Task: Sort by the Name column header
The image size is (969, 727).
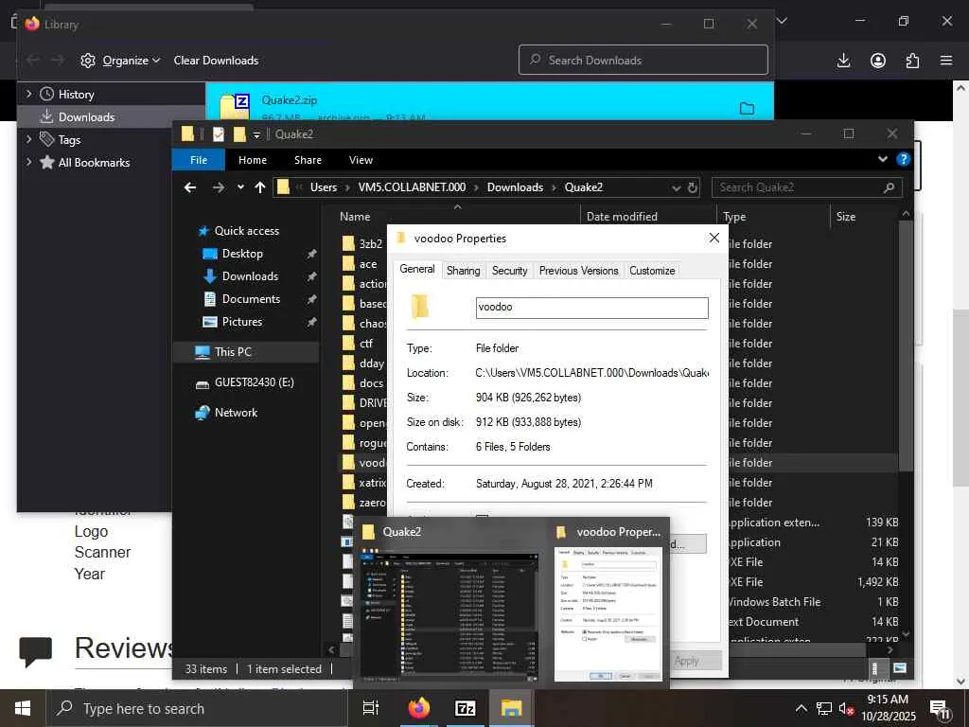Action: (x=355, y=217)
